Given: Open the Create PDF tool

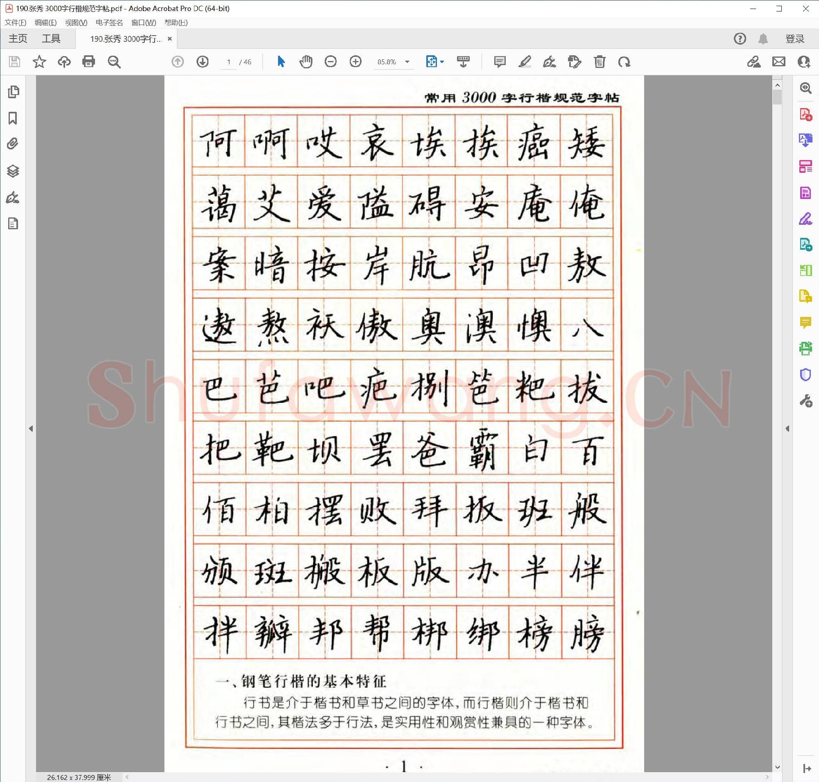Looking at the screenshot, I should pos(805,114).
